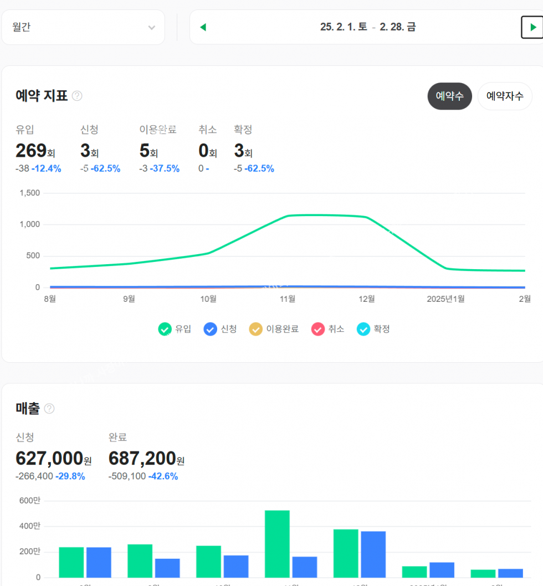Toggle 이용완료 series in chart legend
This screenshot has height=586, width=543.
[x=274, y=329]
